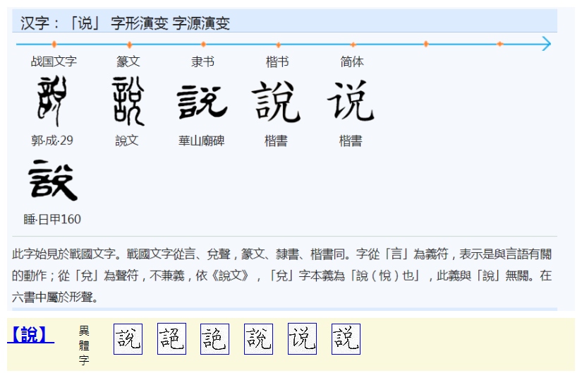Select the last timeline dot before the arrow
This screenshot has height=378, width=582.
[500, 44]
